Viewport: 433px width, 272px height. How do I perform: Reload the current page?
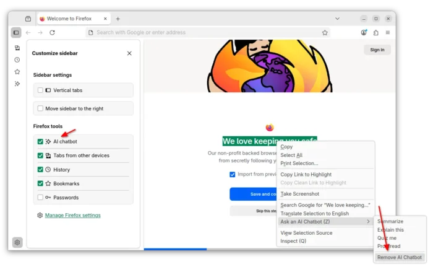pyautogui.click(x=52, y=32)
